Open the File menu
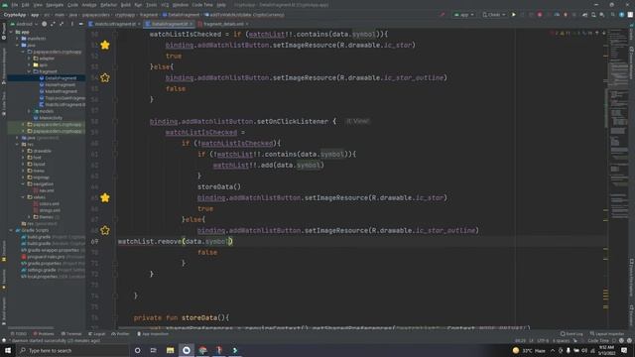 pos(15,5)
